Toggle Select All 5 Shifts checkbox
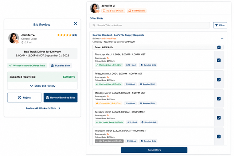The image size is (234, 156). coord(219,47)
